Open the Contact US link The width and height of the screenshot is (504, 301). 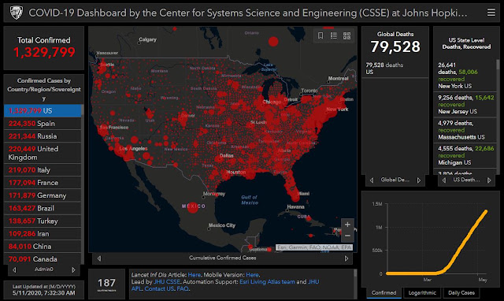[159, 288]
